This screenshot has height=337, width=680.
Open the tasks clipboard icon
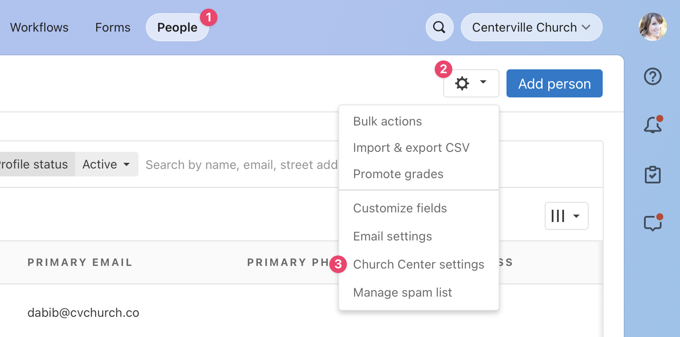[x=652, y=175]
